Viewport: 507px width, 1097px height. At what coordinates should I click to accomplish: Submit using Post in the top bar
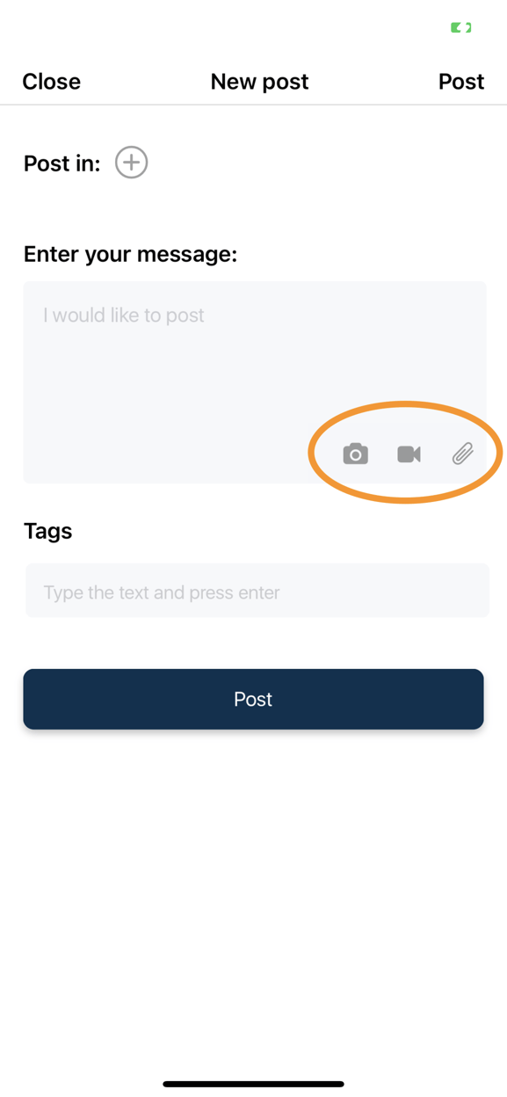coord(461,82)
